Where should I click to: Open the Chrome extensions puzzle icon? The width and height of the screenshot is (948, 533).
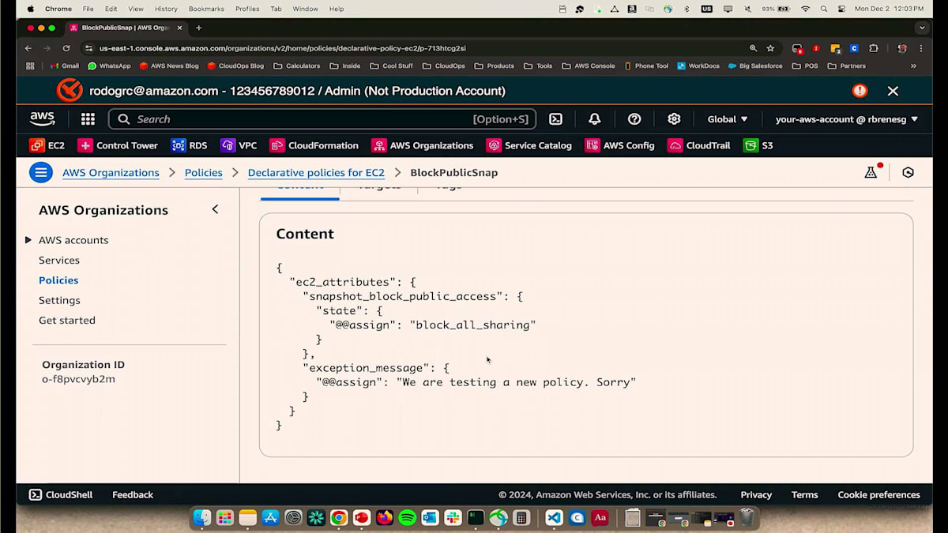tap(873, 48)
